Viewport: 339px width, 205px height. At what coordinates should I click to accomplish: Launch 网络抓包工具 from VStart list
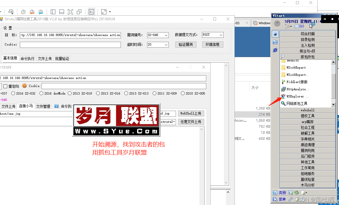tap(294, 104)
